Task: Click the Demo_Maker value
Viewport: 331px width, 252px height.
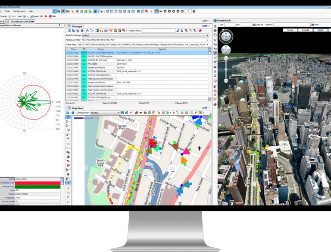Action: (22, 194)
